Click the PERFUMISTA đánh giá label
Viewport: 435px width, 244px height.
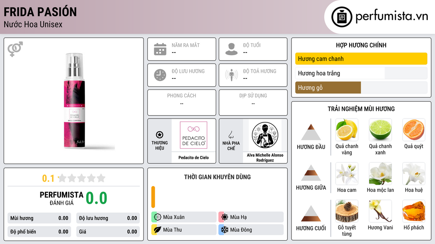[x=61, y=198]
